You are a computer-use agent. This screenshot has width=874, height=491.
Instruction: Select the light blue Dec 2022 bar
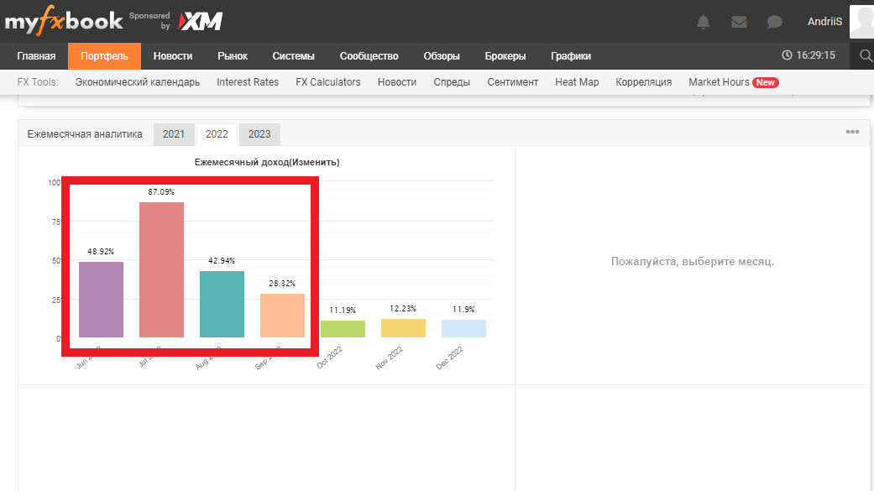point(463,328)
